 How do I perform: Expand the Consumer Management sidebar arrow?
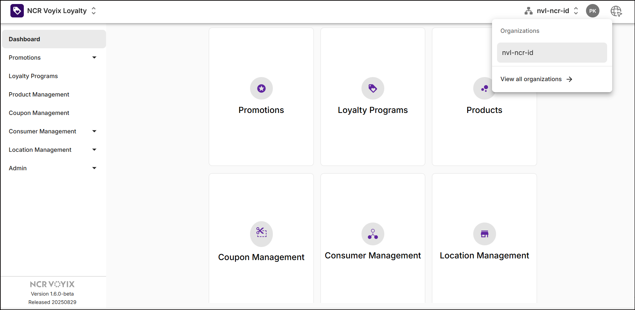click(x=94, y=131)
